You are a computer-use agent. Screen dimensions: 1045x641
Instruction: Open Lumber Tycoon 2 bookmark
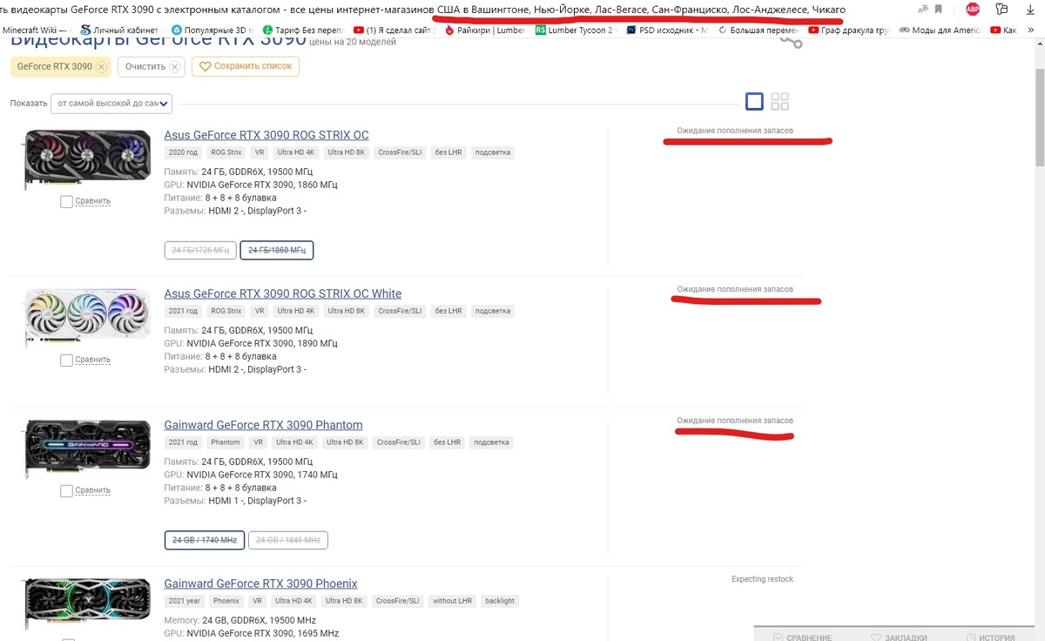[x=576, y=30]
